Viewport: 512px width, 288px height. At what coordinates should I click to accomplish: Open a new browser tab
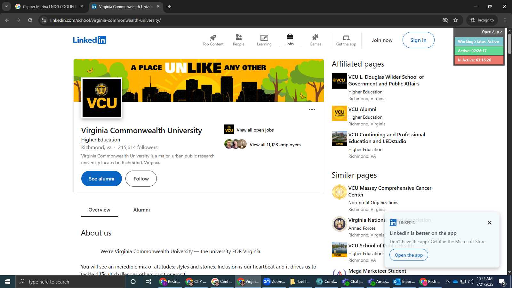(x=170, y=6)
